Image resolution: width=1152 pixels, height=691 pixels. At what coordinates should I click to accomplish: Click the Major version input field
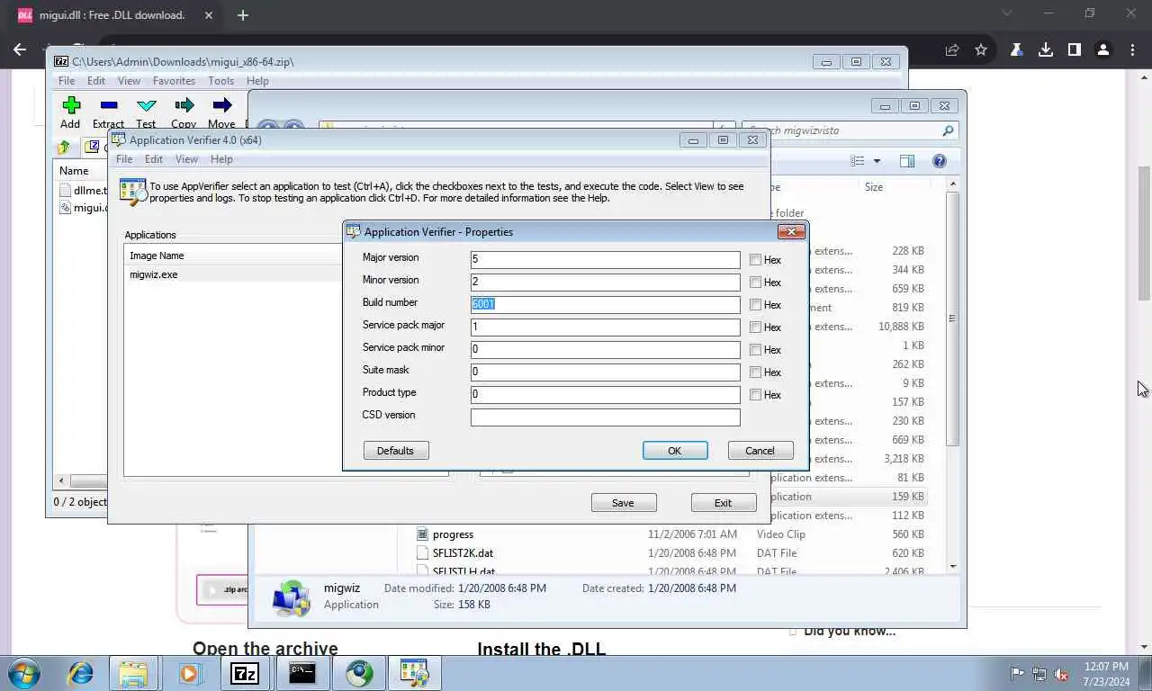pos(606,260)
